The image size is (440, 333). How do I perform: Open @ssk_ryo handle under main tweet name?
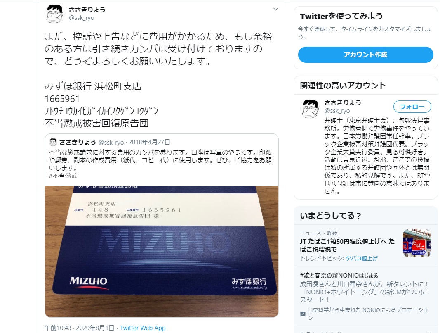coord(81,18)
